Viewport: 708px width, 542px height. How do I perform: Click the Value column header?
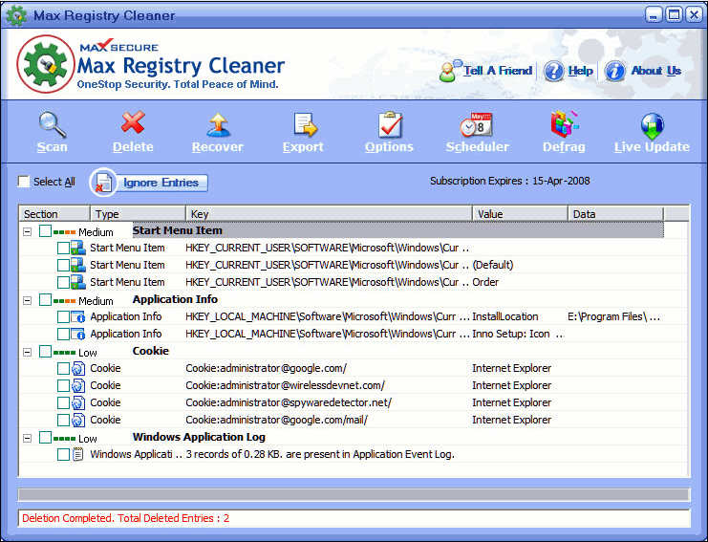(x=520, y=213)
